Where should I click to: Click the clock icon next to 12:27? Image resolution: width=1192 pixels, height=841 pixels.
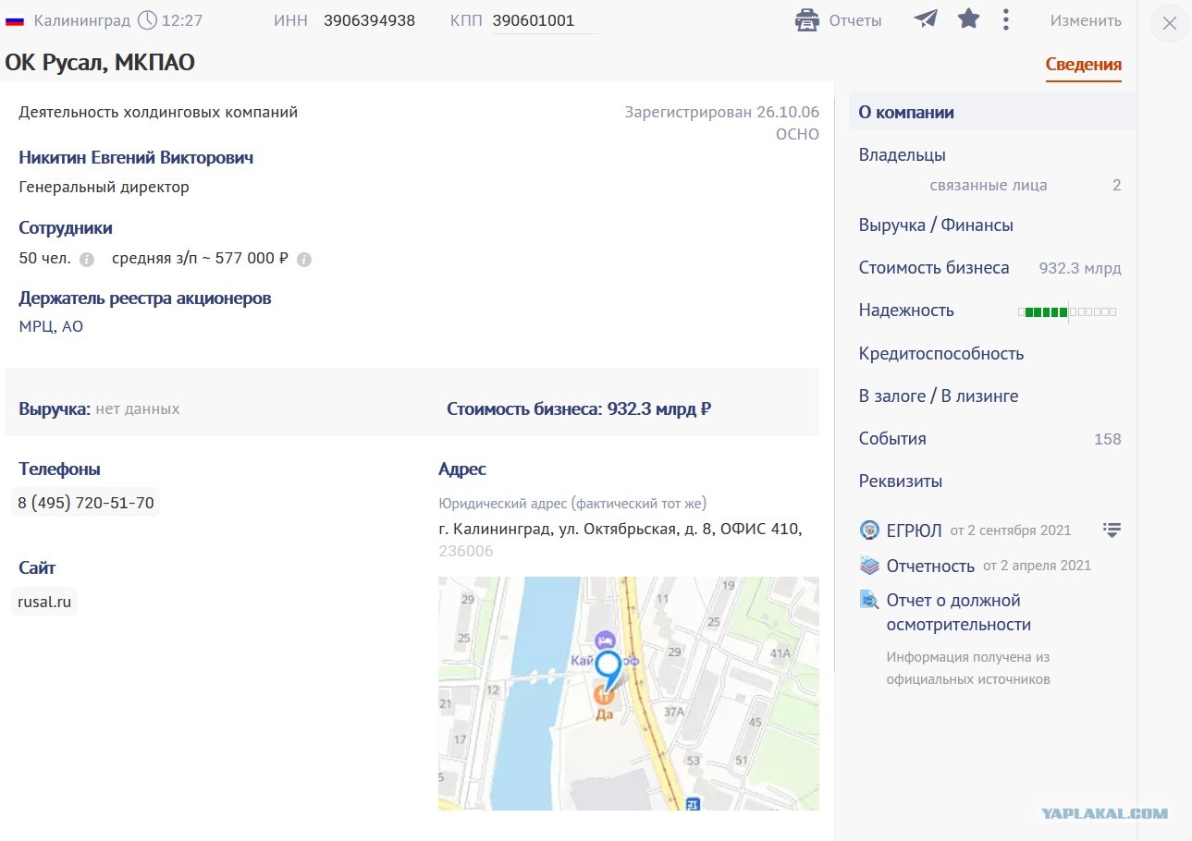[147, 19]
